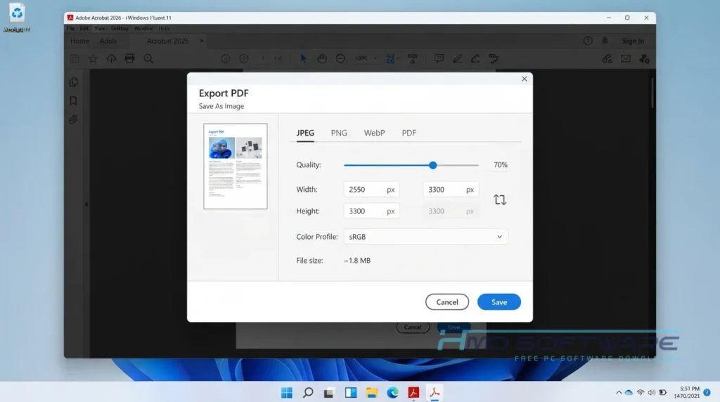Click the previous page arrow icon

click(226, 59)
